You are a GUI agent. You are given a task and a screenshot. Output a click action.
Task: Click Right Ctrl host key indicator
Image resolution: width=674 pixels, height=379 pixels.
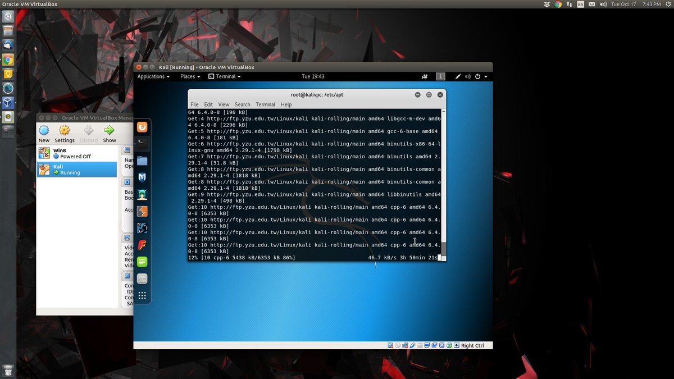472,345
